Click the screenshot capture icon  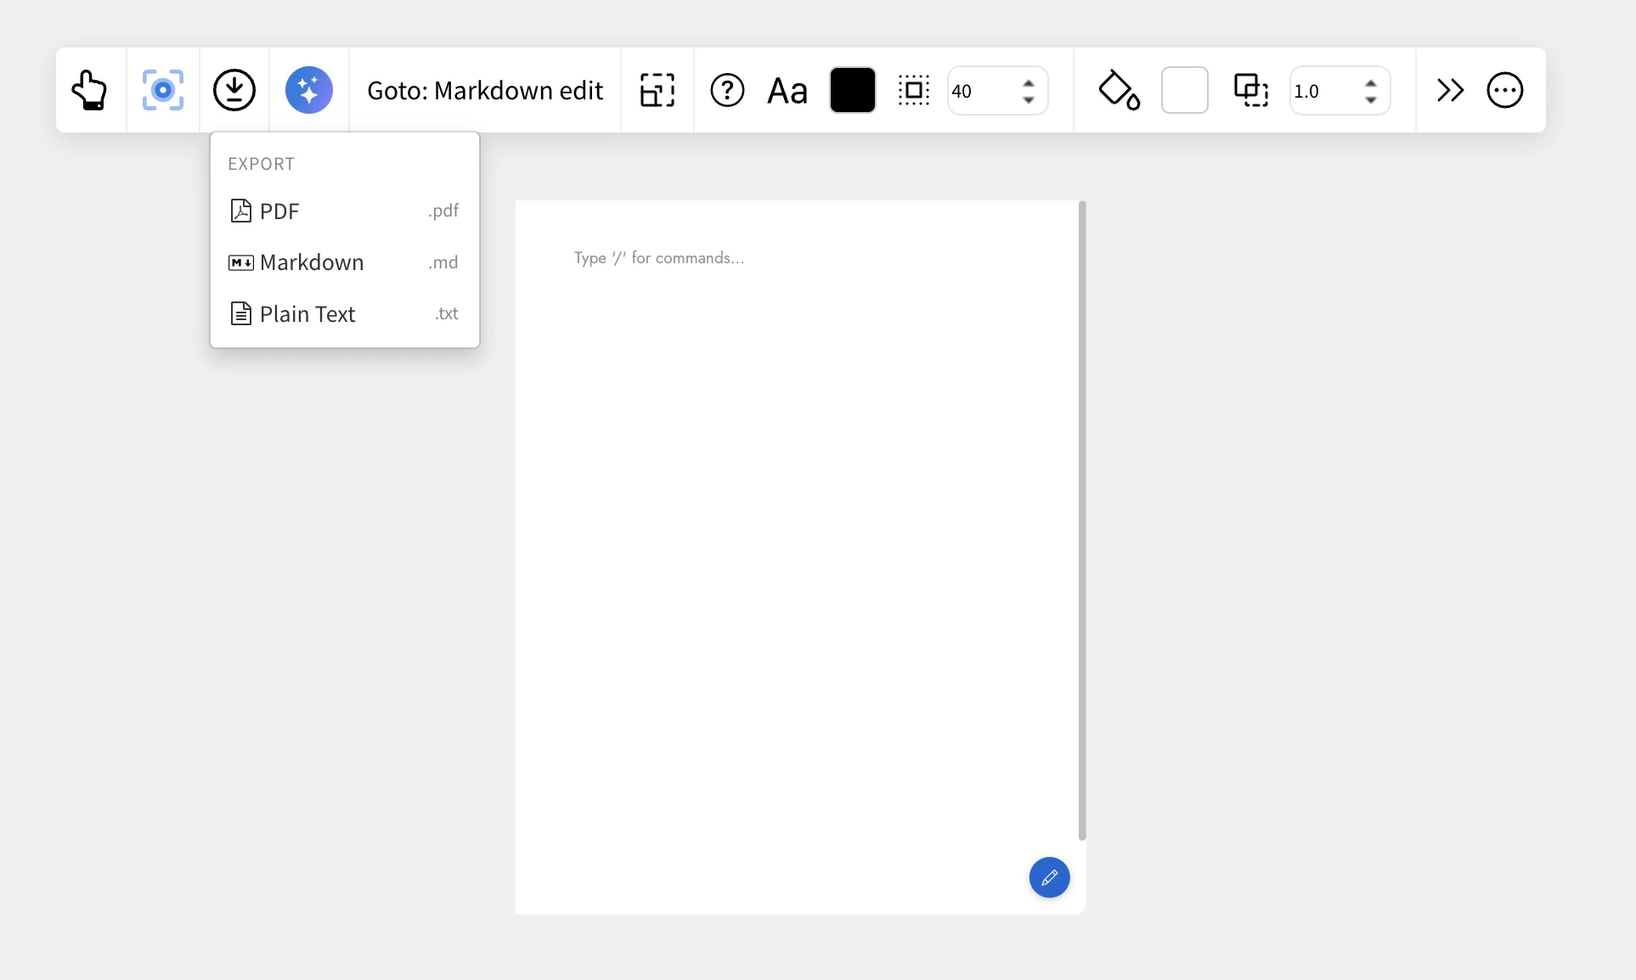tap(163, 90)
